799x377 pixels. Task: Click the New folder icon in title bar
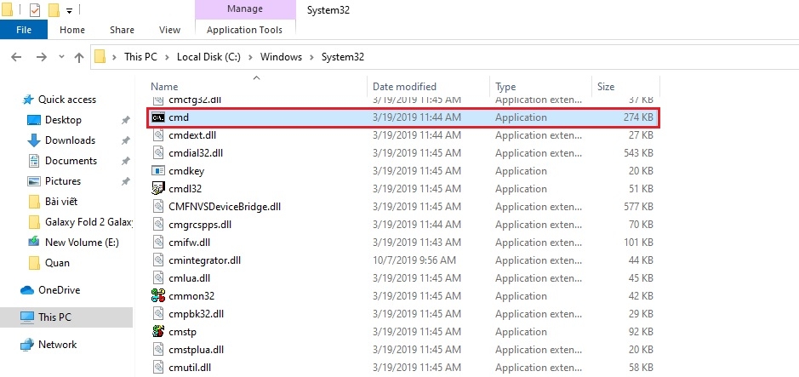[53, 9]
